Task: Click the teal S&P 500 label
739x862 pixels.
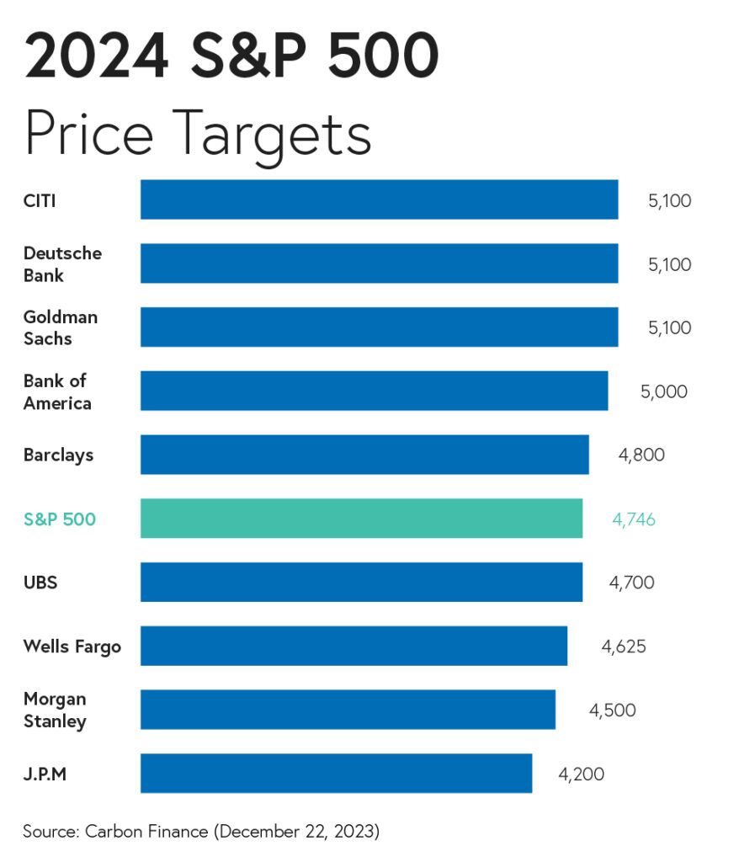Action: coord(60,519)
